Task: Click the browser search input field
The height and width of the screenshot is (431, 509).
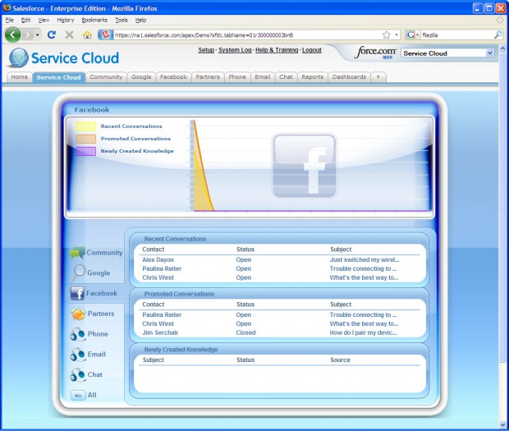Action: pyautogui.click(x=456, y=35)
